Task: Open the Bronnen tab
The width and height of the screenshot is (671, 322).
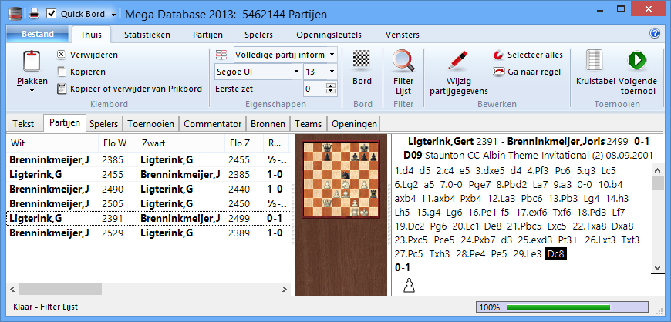Action: (268, 124)
